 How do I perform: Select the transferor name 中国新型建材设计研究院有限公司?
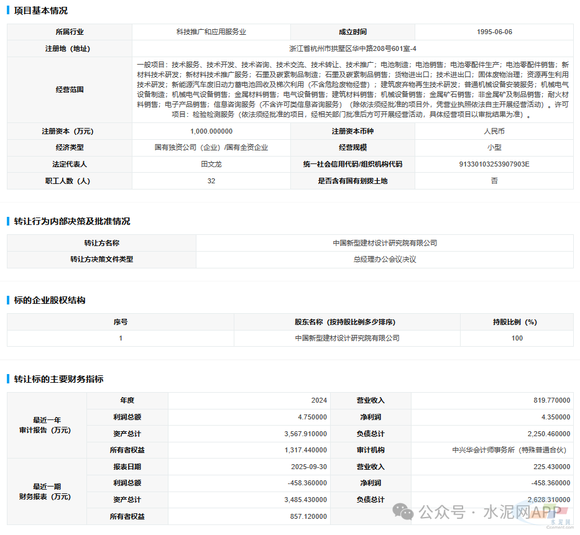[384, 243]
